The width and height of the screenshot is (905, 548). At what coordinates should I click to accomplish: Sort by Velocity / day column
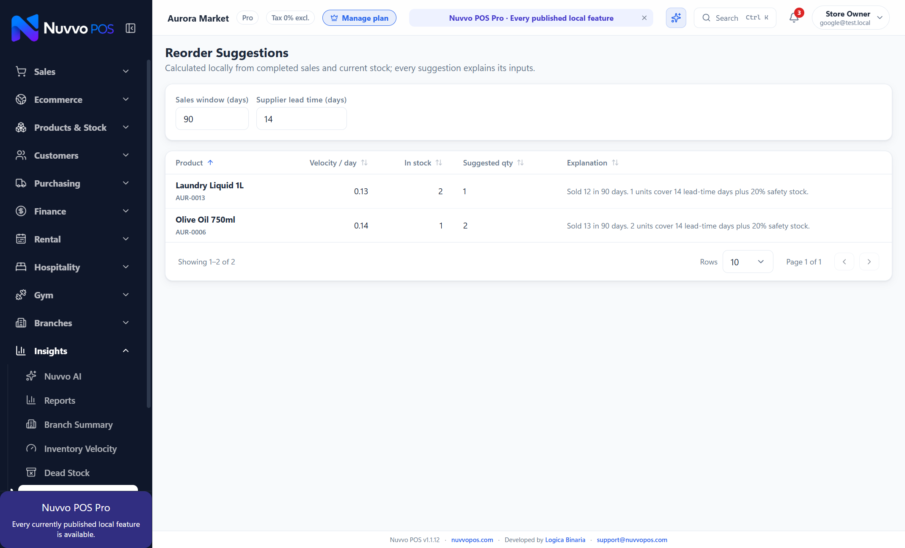pos(364,162)
